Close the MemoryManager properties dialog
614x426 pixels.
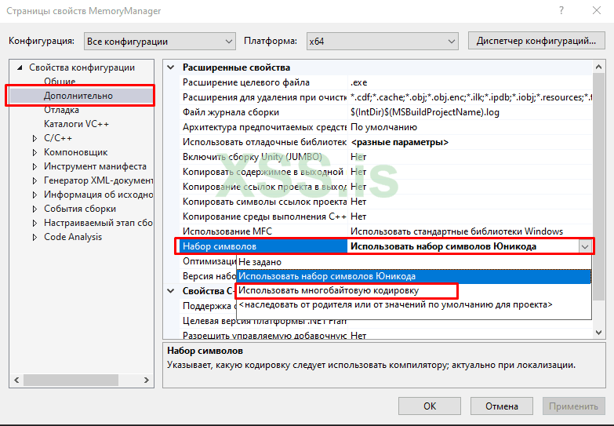pos(597,10)
